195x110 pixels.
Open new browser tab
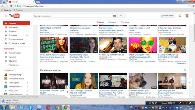38,2
